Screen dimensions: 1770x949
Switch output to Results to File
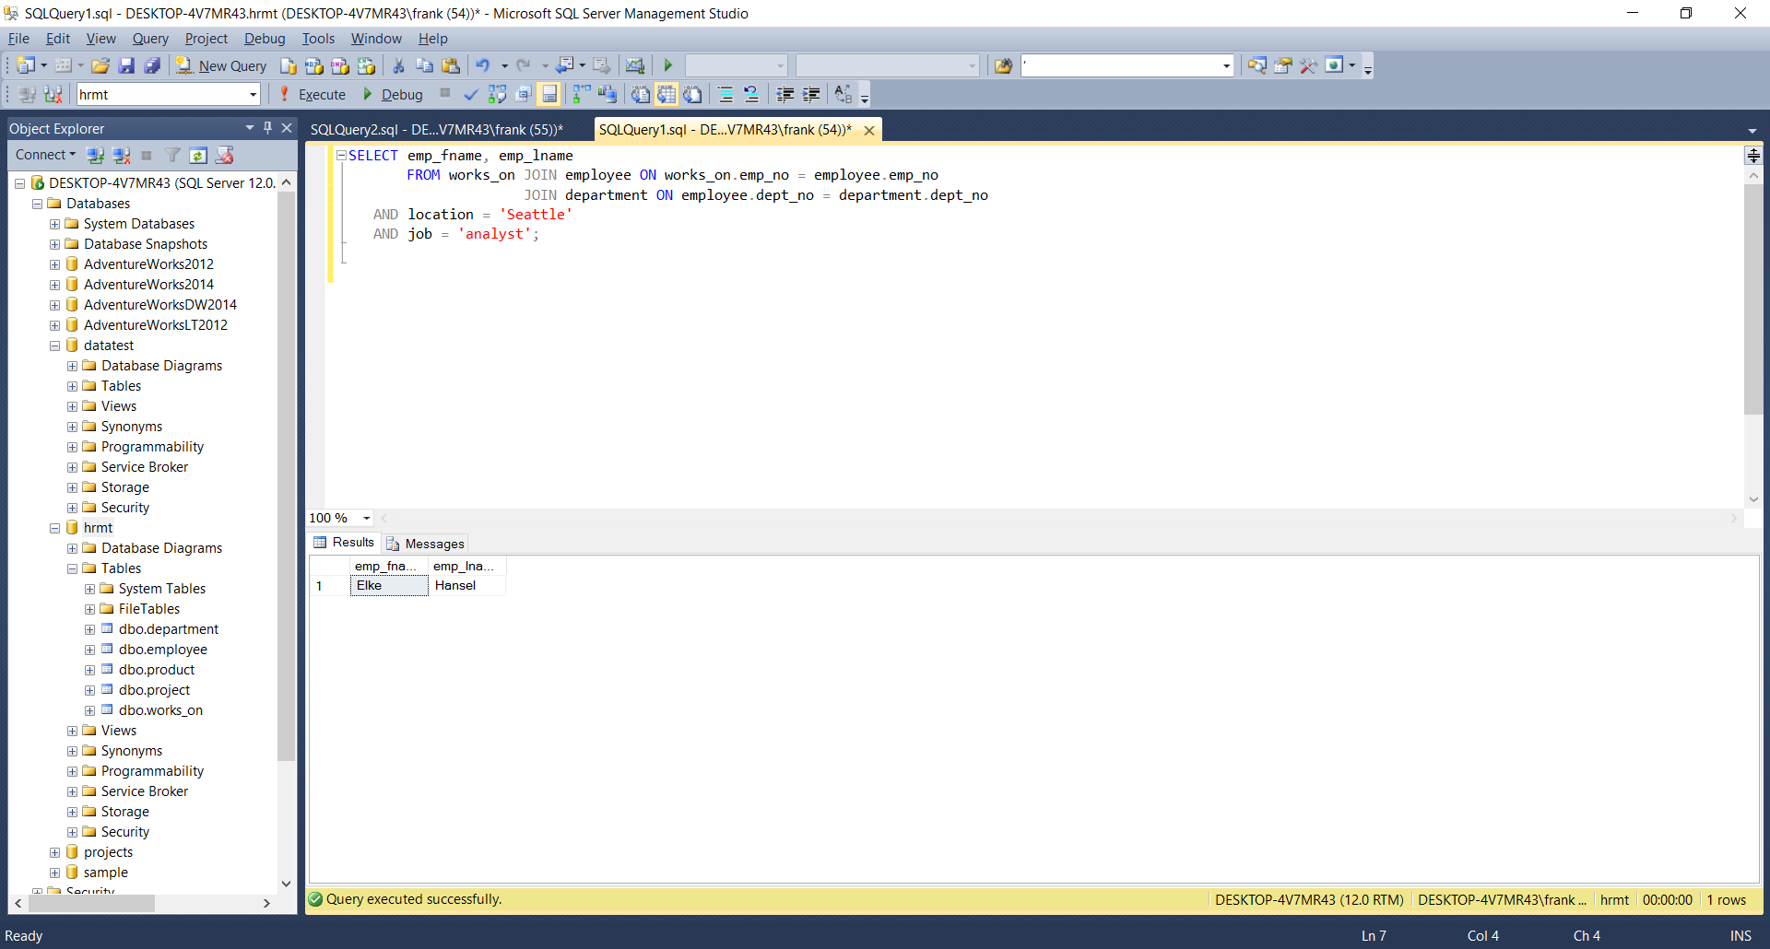(692, 94)
